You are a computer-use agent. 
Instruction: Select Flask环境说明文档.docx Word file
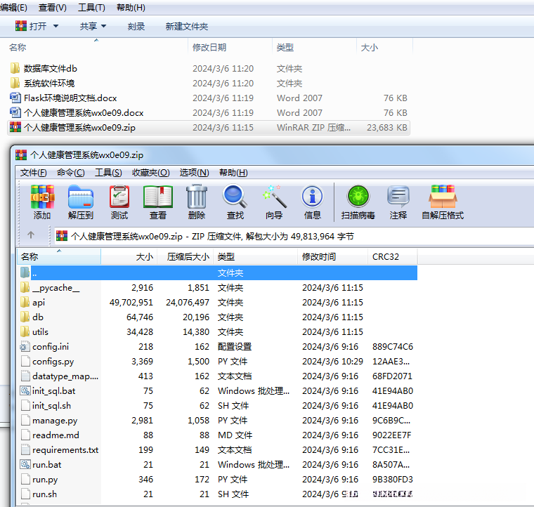pos(70,98)
